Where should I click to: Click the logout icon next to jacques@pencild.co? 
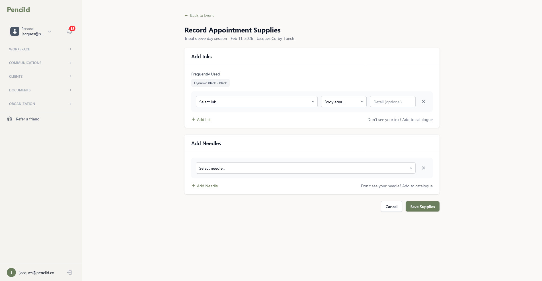point(69,272)
